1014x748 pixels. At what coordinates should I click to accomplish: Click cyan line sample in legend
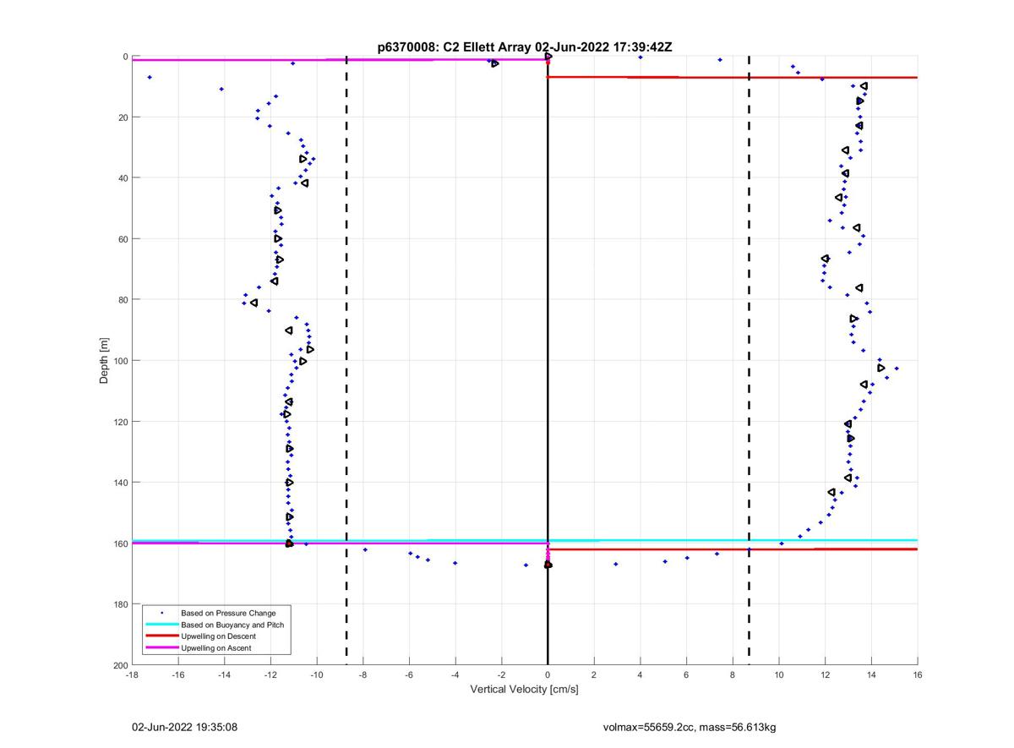tap(161, 625)
